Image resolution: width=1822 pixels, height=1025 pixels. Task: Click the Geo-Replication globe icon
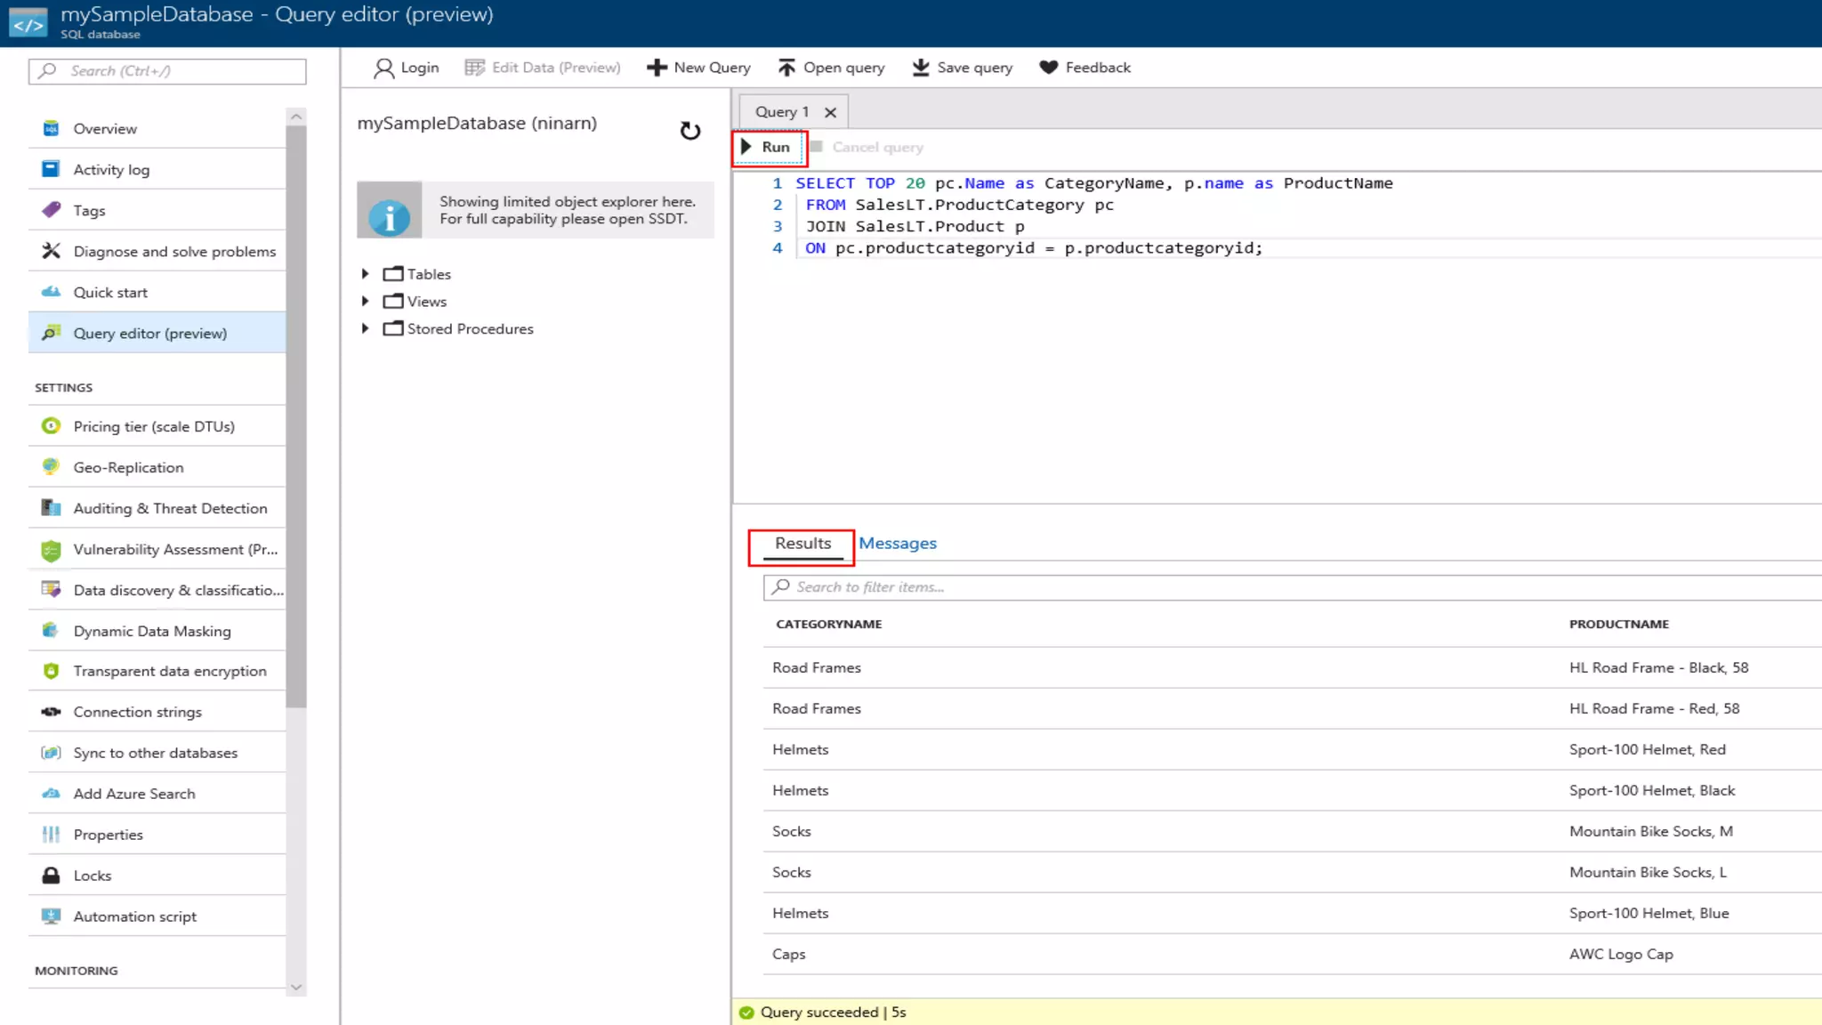(x=51, y=467)
